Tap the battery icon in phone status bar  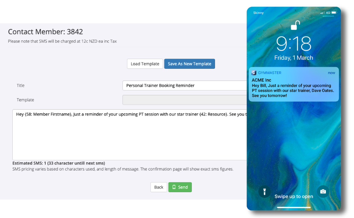click(x=334, y=13)
